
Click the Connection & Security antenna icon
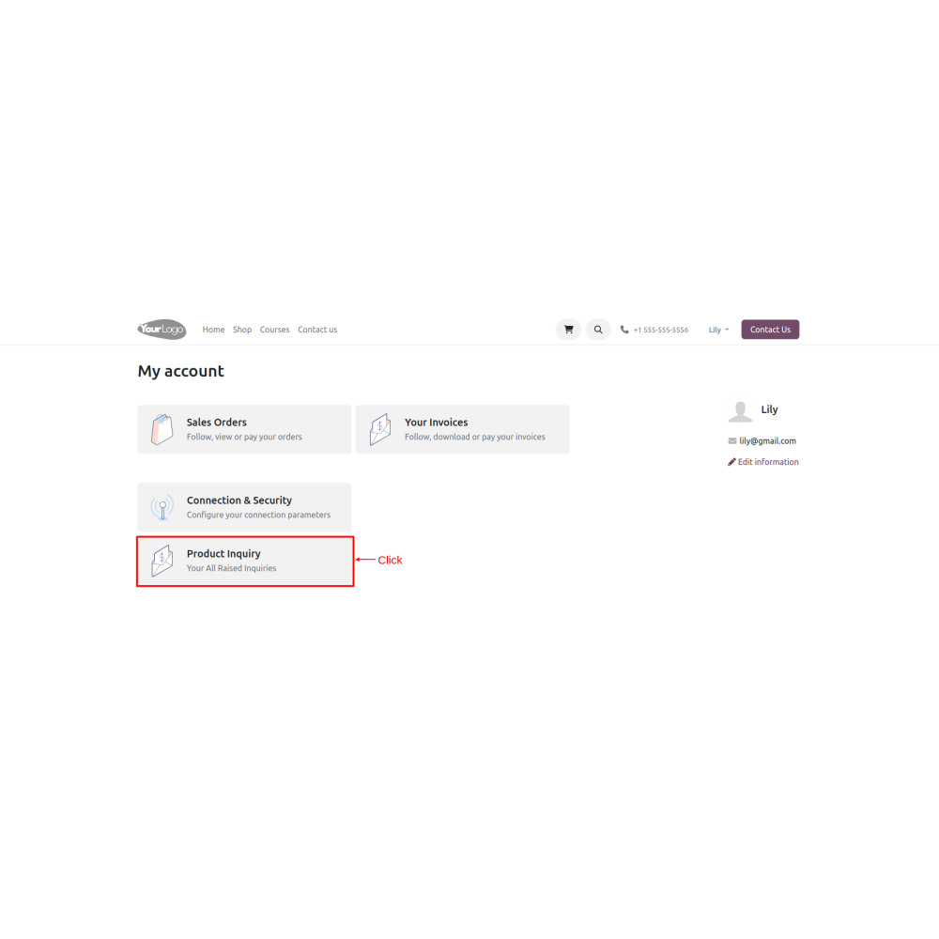[162, 507]
